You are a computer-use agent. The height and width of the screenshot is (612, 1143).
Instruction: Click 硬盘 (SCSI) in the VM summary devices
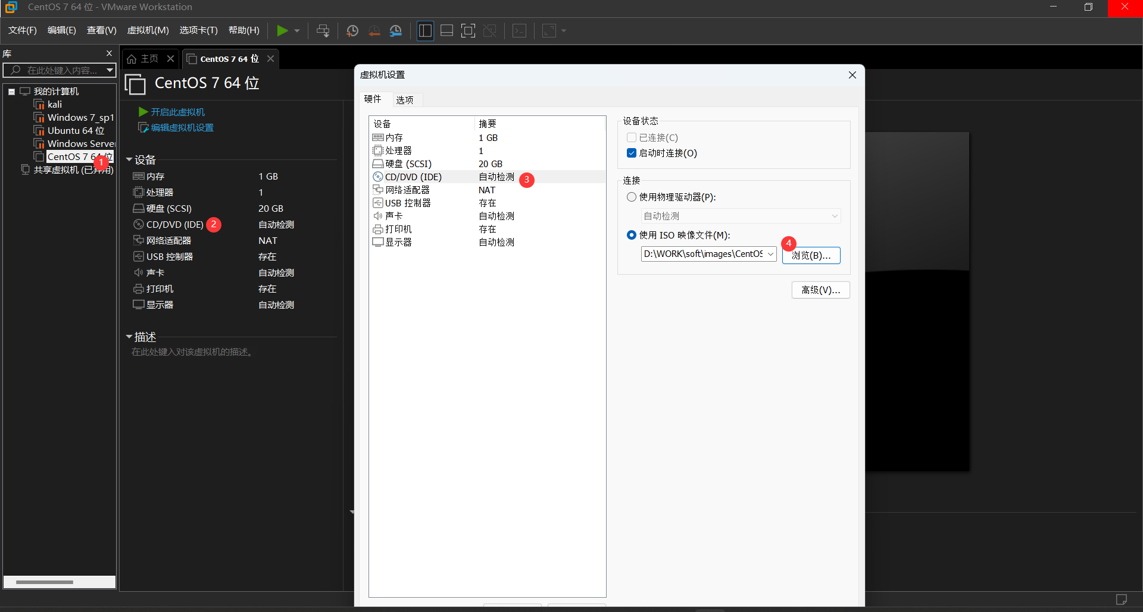(169, 208)
